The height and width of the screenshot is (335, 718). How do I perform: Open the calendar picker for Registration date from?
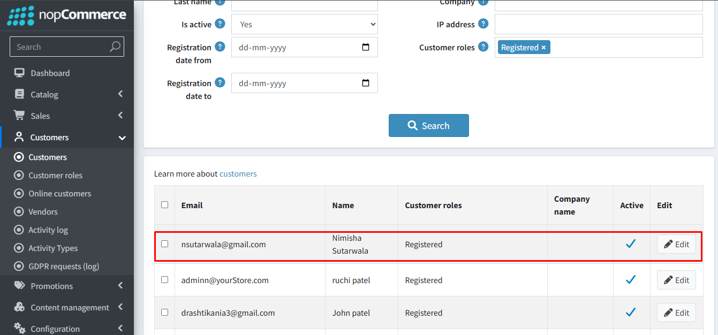[x=366, y=47]
